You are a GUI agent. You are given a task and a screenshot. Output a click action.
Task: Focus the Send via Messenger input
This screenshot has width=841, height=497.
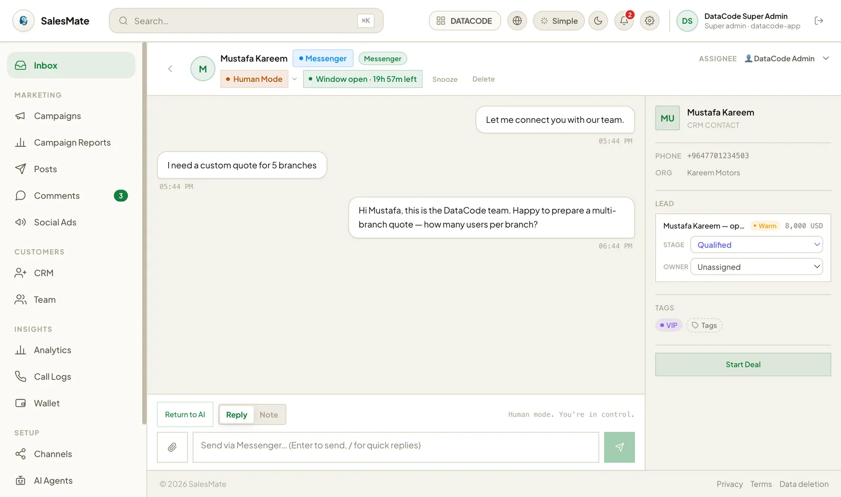(x=396, y=447)
